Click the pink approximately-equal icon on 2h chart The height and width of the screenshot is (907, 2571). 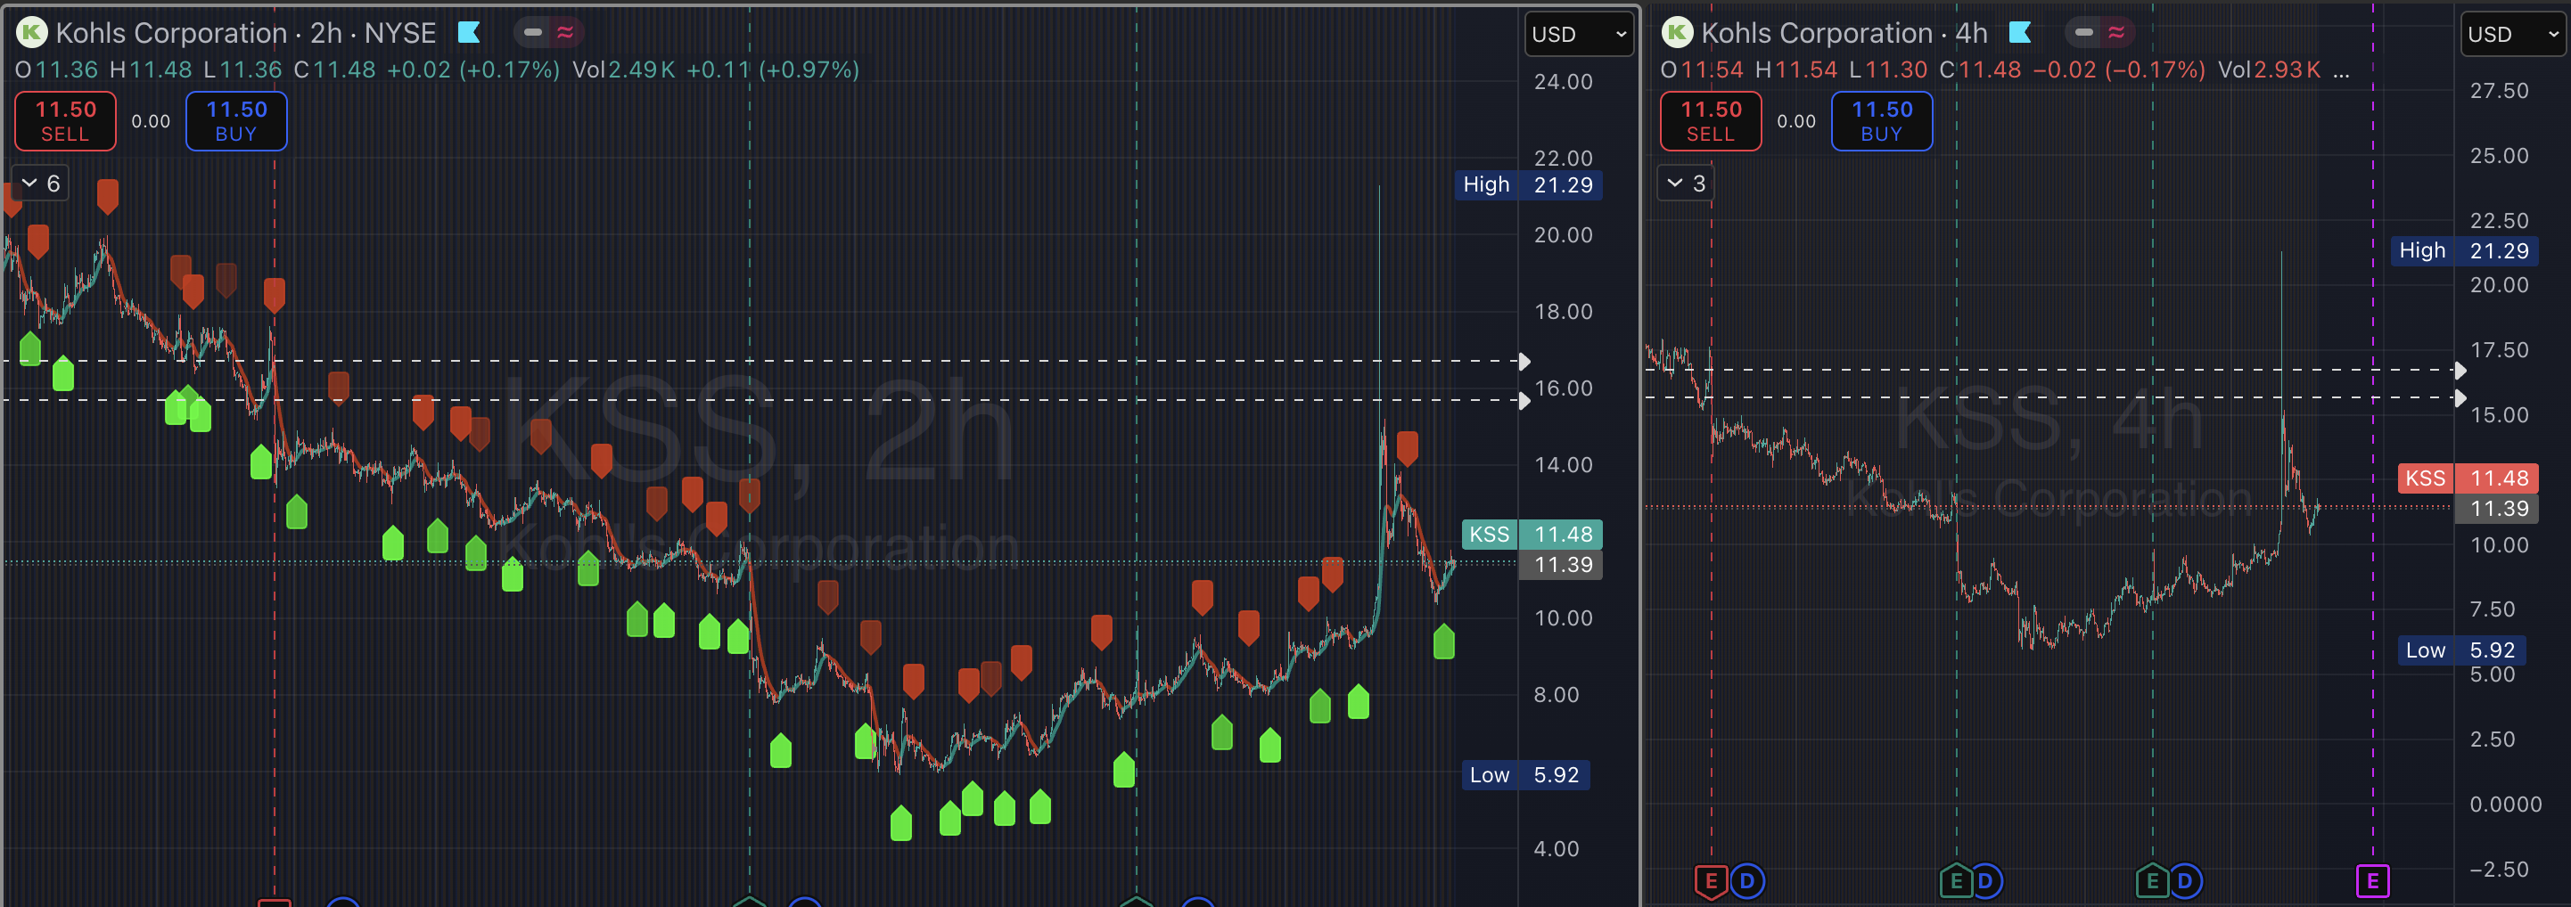tap(565, 33)
